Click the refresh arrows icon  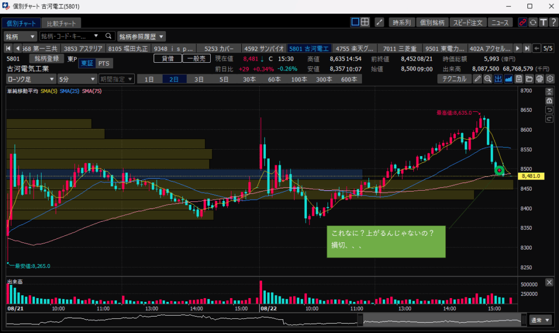(x=532, y=22)
